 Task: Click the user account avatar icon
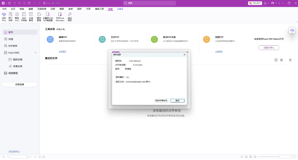coord(273,3)
